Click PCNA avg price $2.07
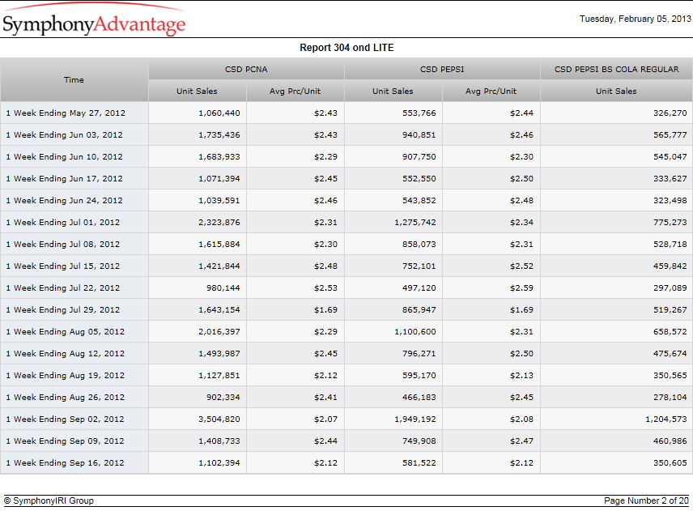The width and height of the screenshot is (693, 511). (325, 419)
